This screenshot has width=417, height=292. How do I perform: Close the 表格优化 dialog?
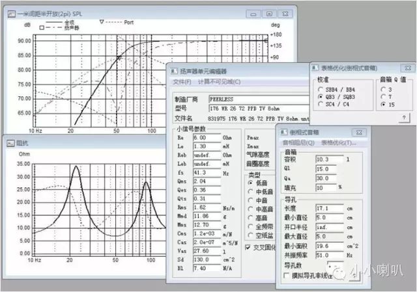(407, 67)
